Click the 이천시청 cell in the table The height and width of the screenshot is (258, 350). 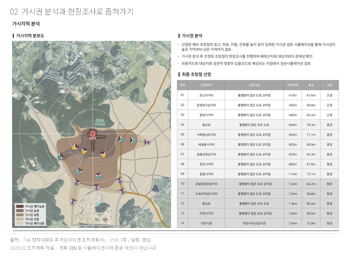[x=206, y=223]
